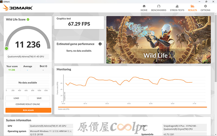Switch to the Benchmarks tab
Viewport: 217px width, 136px height.
[x=159, y=8]
